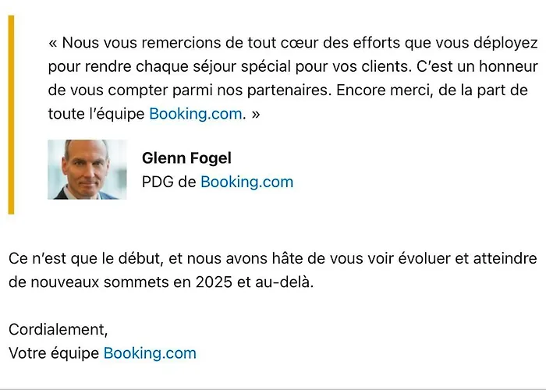This screenshot has height=390, width=546.
Task: Click the opening « quotation mark
Action: click(x=52, y=43)
